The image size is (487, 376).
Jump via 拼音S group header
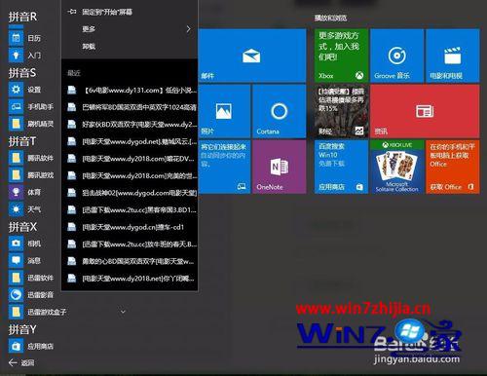(x=22, y=73)
